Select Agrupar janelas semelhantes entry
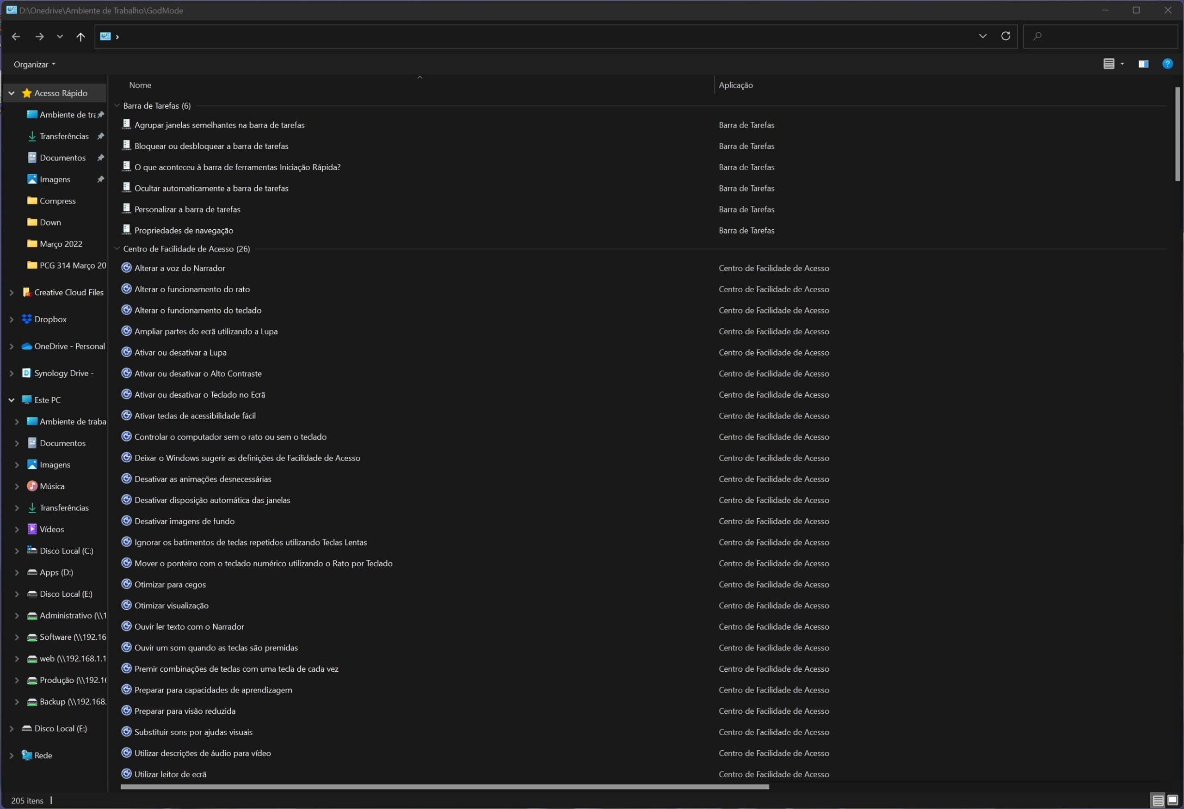This screenshot has width=1184, height=809. click(220, 125)
